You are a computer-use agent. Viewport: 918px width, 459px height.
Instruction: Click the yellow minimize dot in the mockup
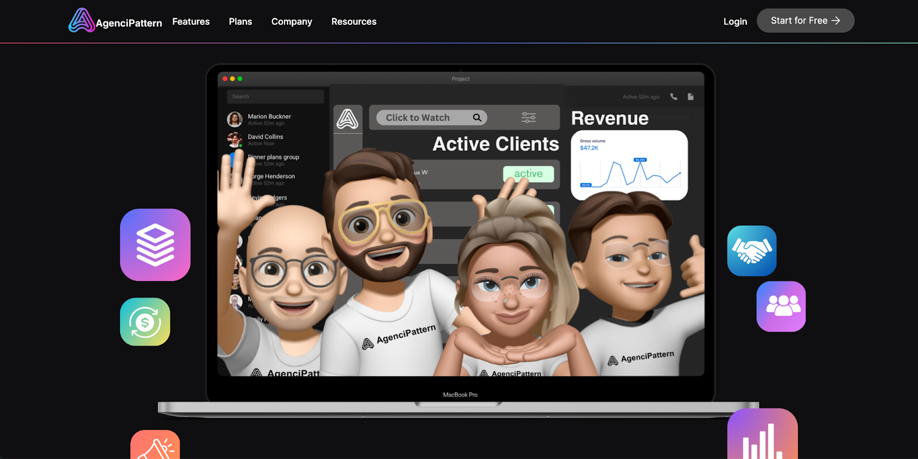click(232, 79)
